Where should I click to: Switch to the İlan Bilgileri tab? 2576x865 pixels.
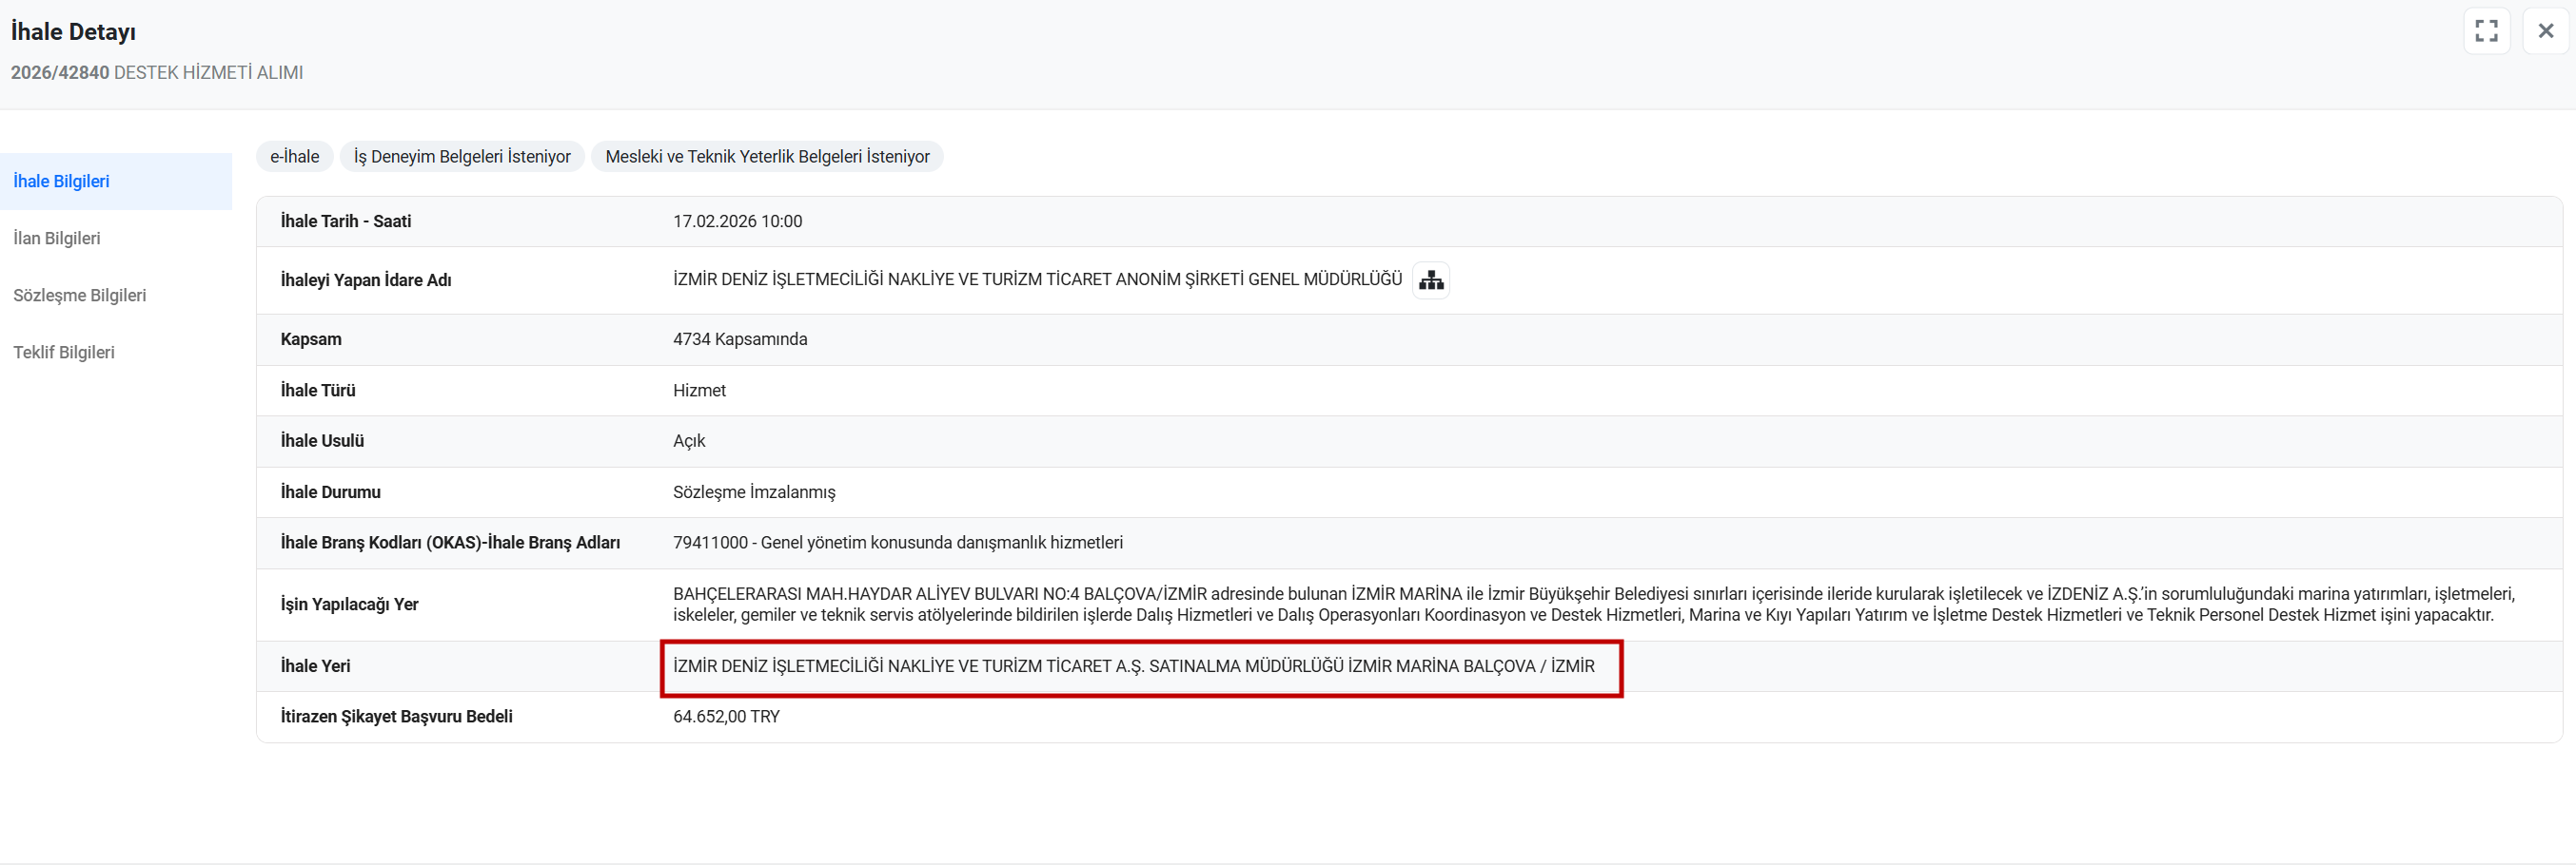[x=57, y=238]
